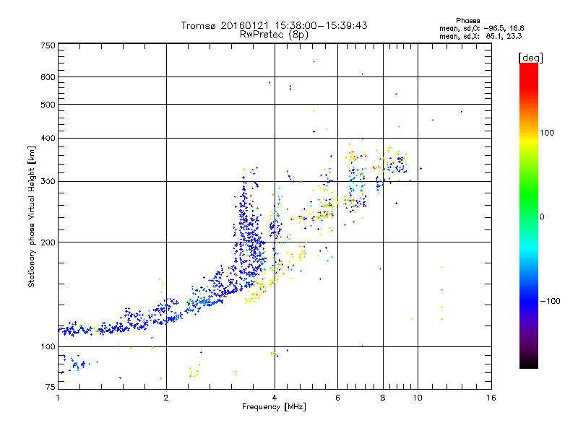Click the y-axis label "200"
This screenshot has width=578, height=433.
click(x=48, y=242)
